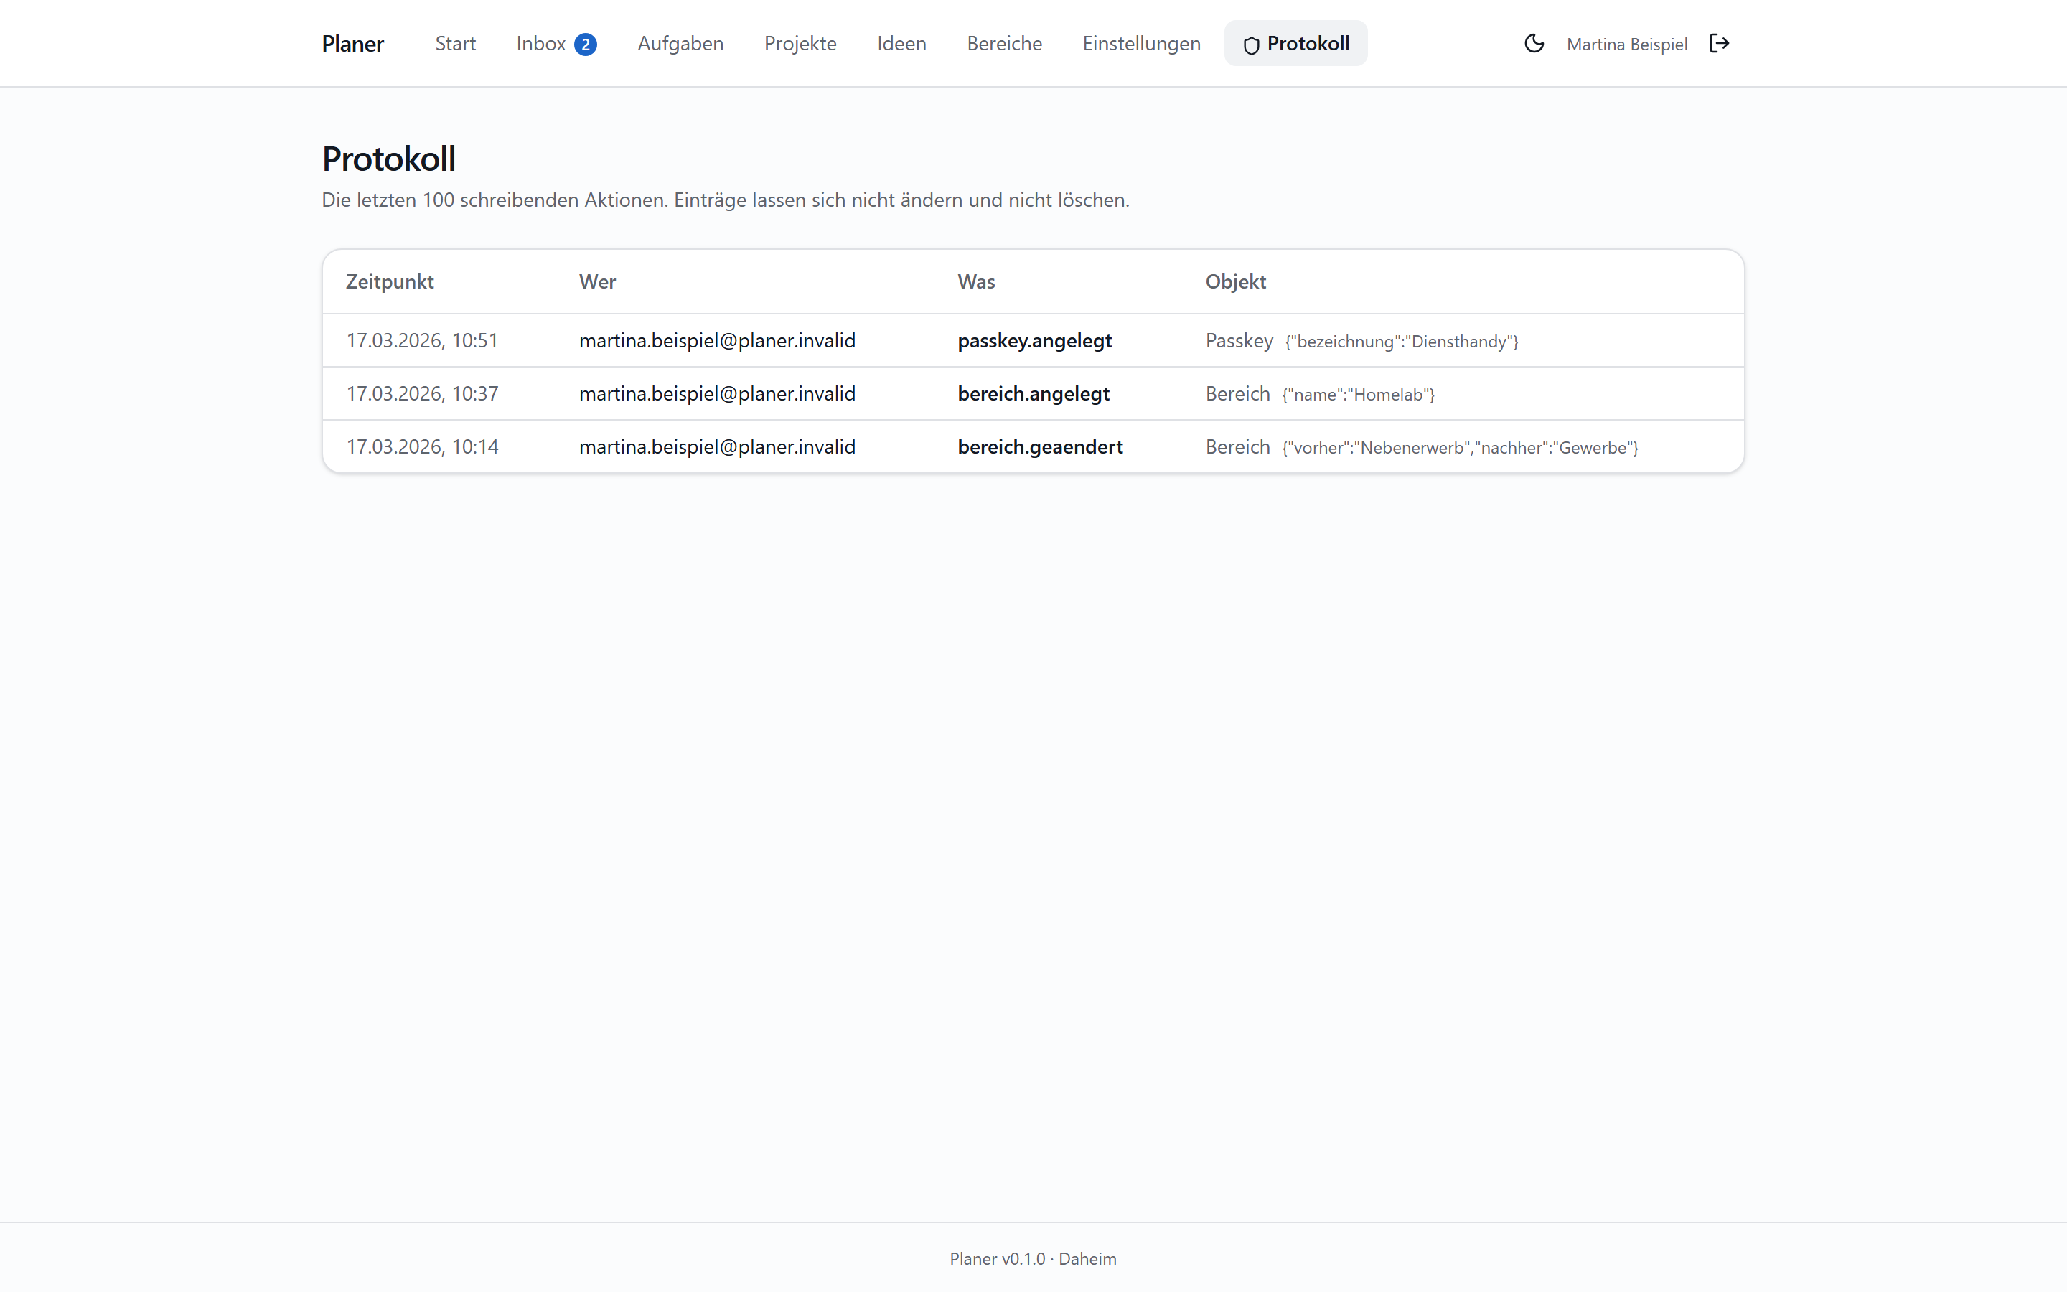Go to the Start page
The image size is (2067, 1292).
click(x=455, y=44)
